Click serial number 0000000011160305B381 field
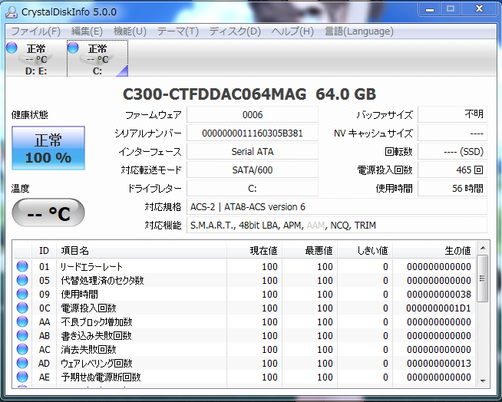 coord(253,133)
